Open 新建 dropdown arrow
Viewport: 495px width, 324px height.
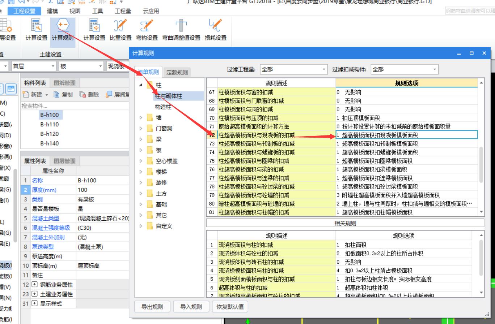(47, 95)
